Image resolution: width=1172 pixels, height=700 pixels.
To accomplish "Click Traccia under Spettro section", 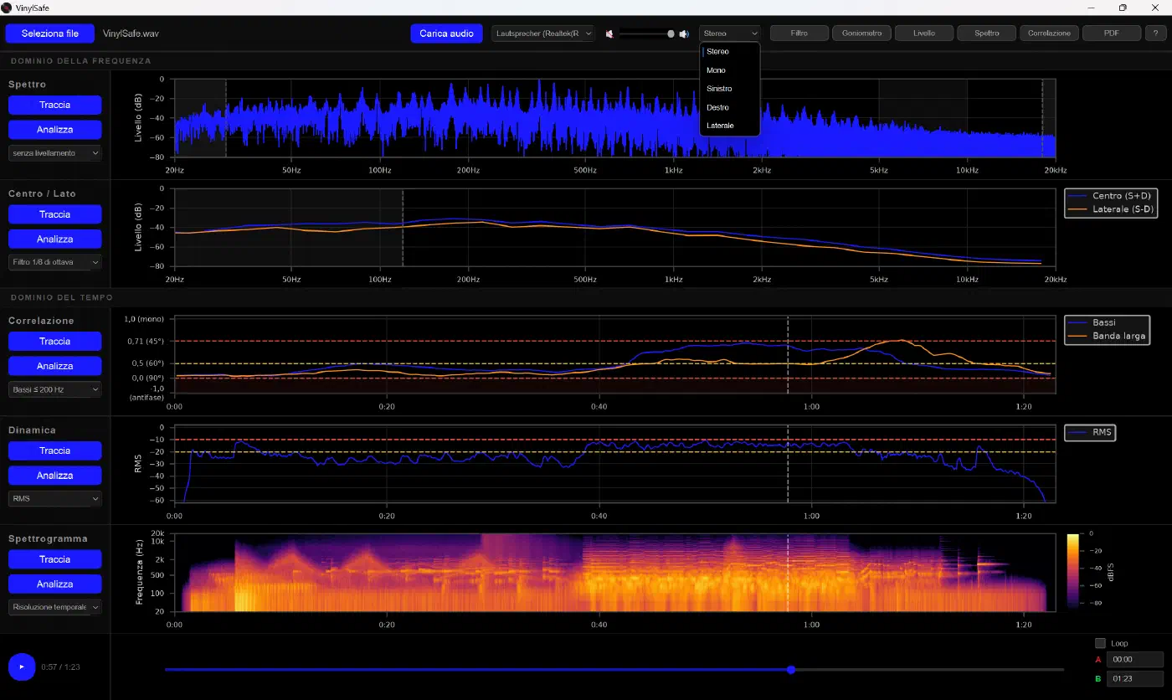I will coord(55,105).
